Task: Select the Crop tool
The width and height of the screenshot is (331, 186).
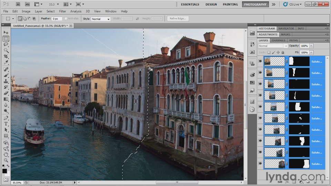Action: (6, 56)
